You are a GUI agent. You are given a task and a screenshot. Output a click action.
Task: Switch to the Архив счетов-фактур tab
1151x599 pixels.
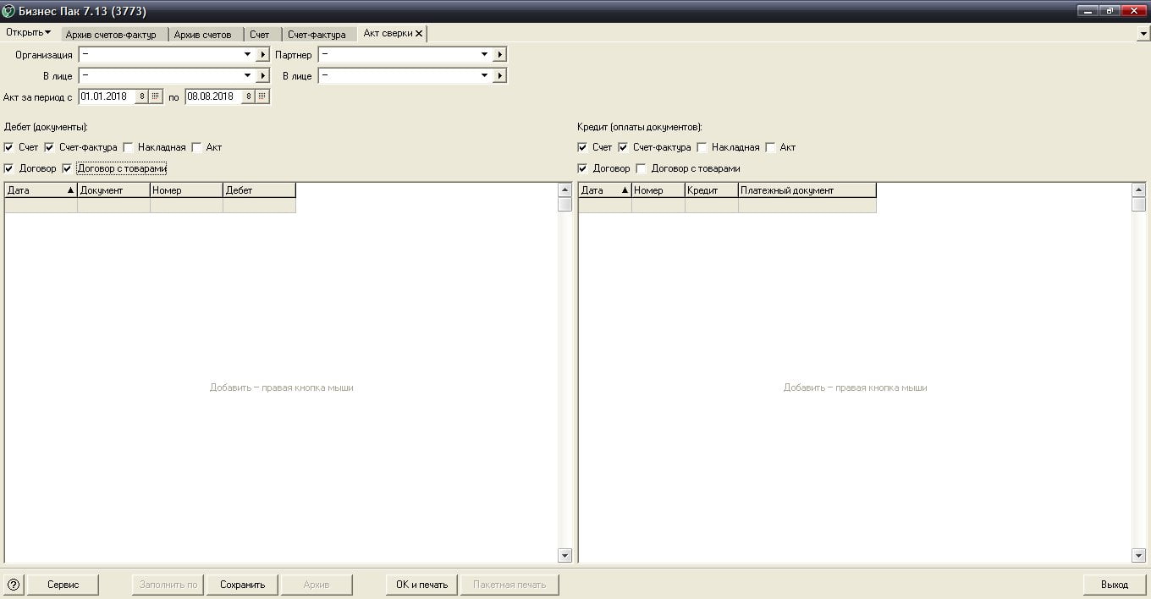tap(111, 35)
